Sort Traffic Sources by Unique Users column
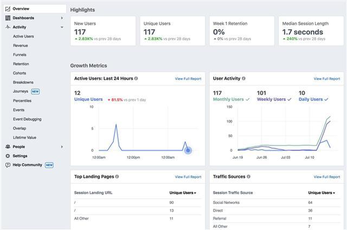Viewport: 347px width, 230px height. pyautogui.click(x=321, y=193)
